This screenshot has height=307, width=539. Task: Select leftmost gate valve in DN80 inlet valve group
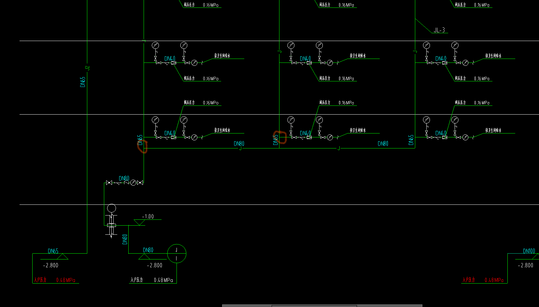(x=109, y=183)
